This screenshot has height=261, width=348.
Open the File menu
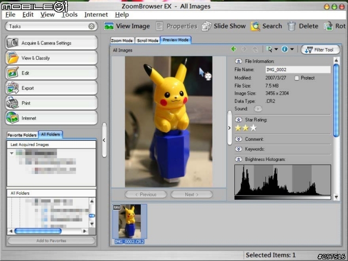(x=10, y=15)
